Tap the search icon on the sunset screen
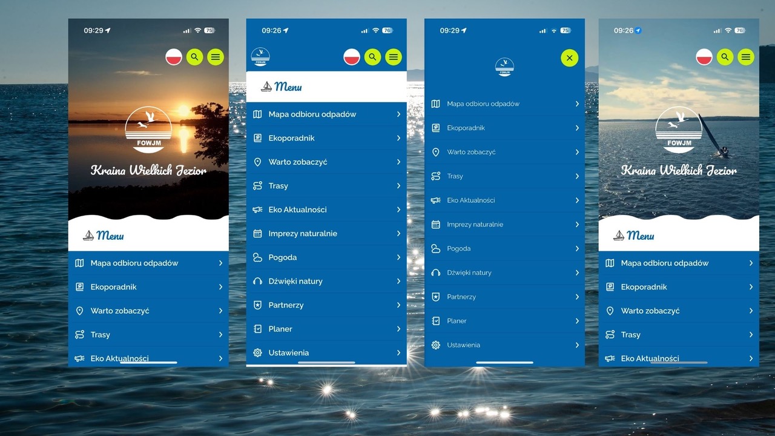This screenshot has height=436, width=775. pos(194,57)
